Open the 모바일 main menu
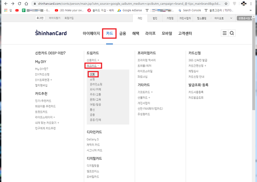The width and height of the screenshot is (257, 182). 167,33
